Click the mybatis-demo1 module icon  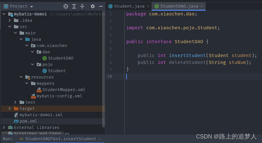(10, 14)
